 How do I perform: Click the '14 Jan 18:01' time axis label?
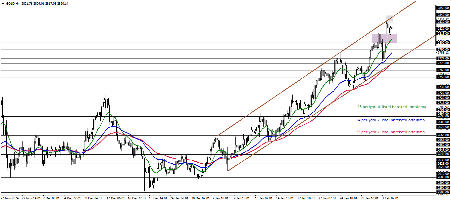tap(285, 198)
